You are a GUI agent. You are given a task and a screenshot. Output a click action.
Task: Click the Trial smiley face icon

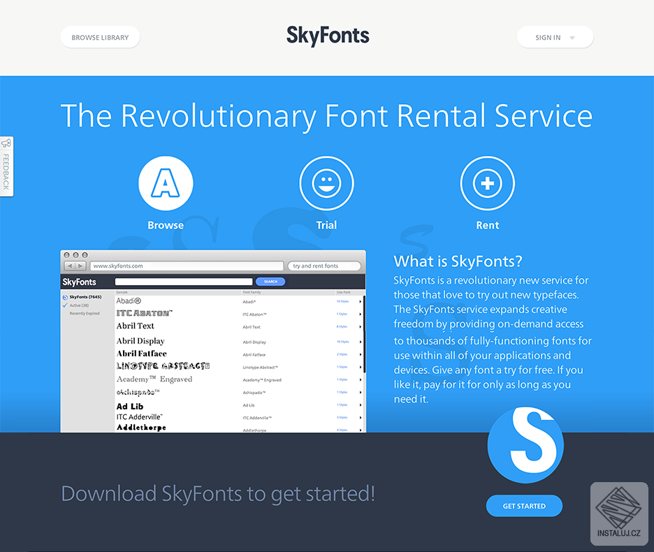326,182
